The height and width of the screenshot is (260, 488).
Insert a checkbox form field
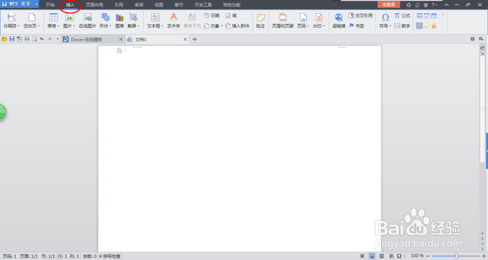[427, 16]
